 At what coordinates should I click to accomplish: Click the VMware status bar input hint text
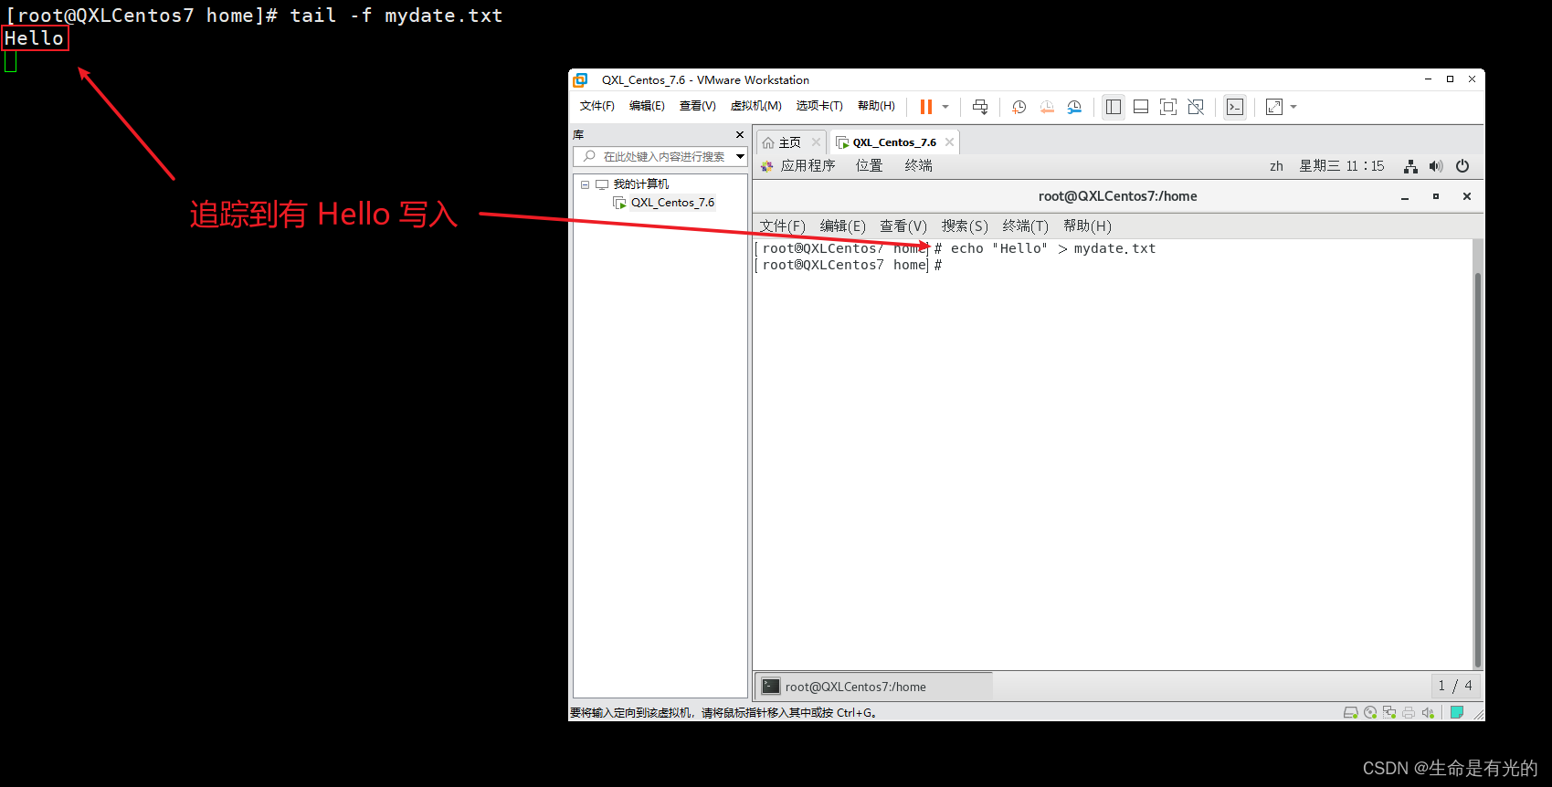pyautogui.click(x=723, y=713)
